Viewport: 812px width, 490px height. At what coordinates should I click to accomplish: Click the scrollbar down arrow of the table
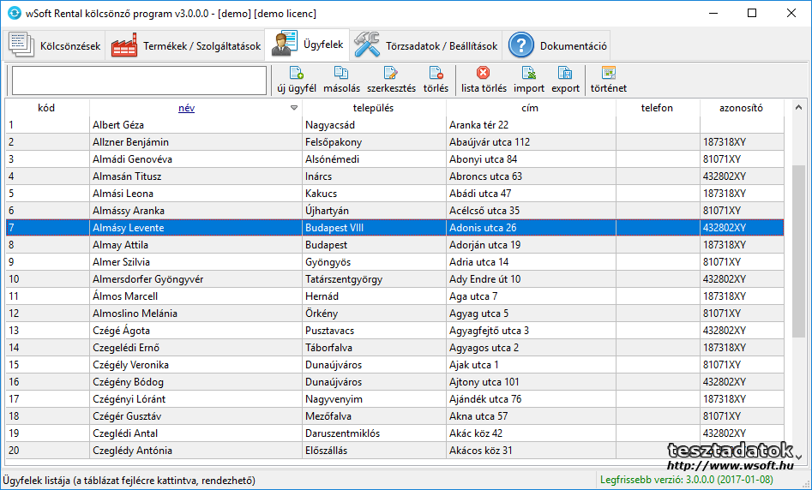click(798, 457)
